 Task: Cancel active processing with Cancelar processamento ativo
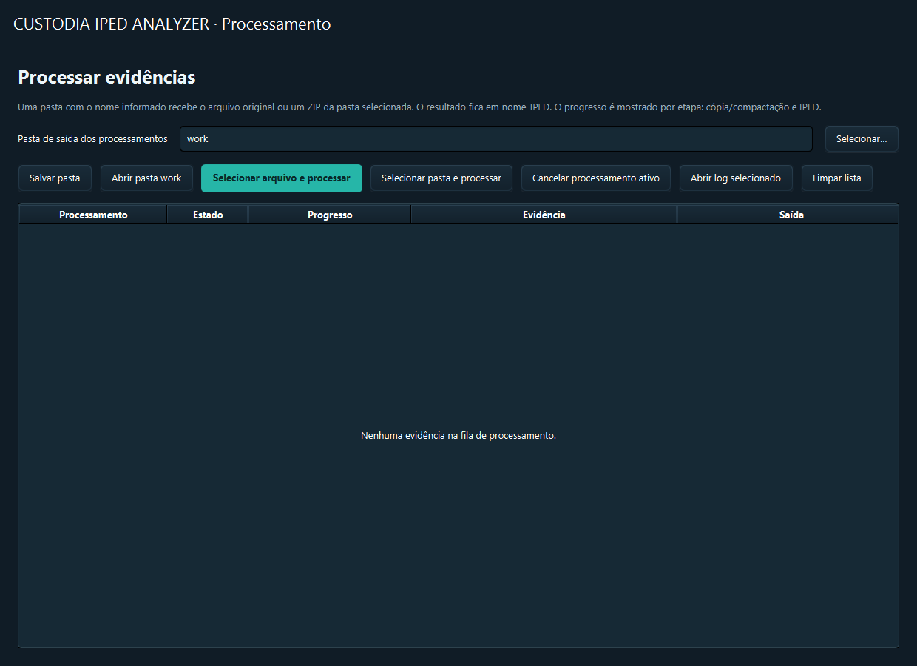coord(596,178)
